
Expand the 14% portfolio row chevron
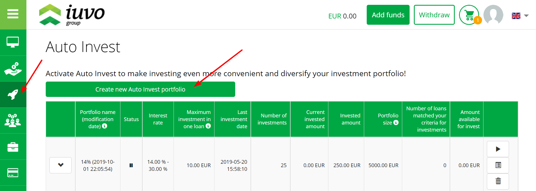pos(61,165)
